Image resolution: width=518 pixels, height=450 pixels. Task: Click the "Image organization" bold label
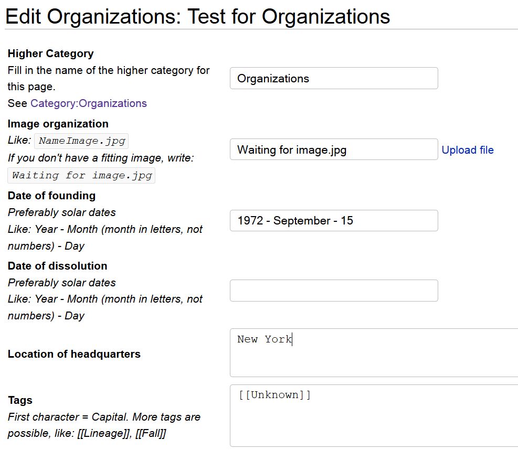58,124
